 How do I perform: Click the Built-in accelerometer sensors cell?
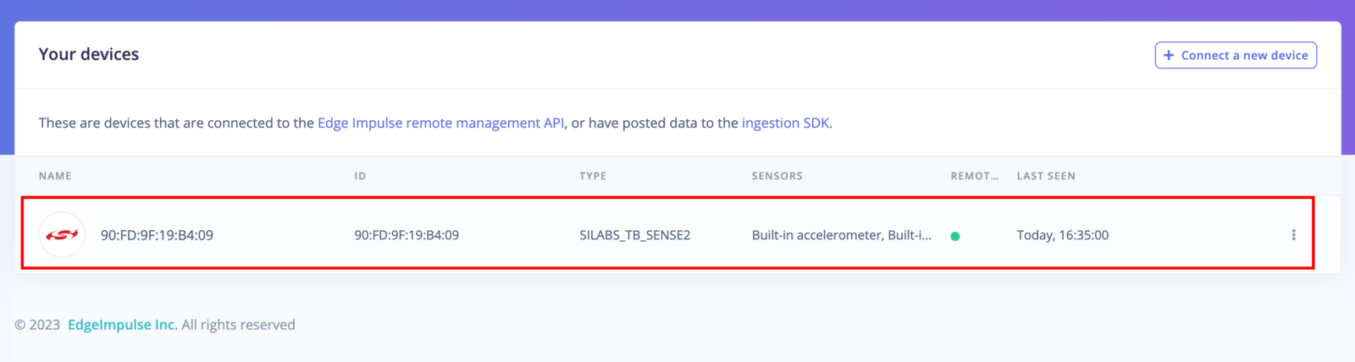[x=841, y=235]
